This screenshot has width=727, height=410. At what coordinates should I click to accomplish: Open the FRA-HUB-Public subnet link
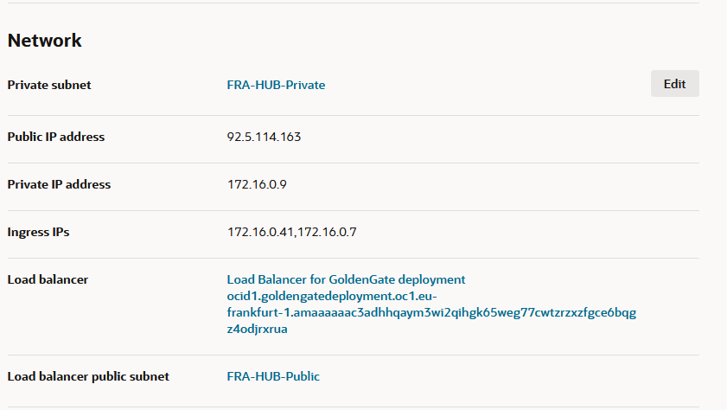(x=273, y=376)
